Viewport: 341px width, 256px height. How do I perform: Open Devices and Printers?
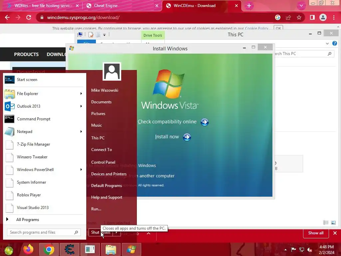109,174
